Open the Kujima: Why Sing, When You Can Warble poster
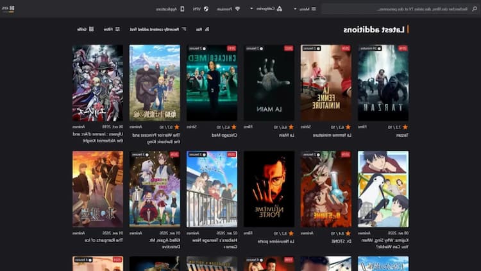This screenshot has height=271, width=481. coord(383,189)
